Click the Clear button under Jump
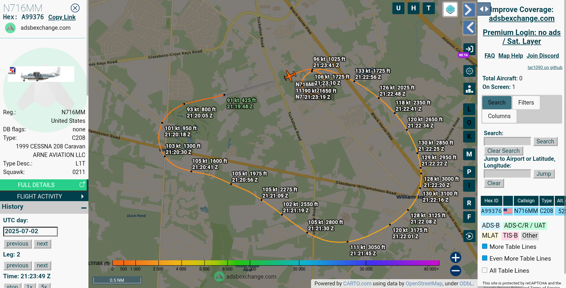The height and width of the screenshot is (288, 566). pyautogui.click(x=494, y=183)
